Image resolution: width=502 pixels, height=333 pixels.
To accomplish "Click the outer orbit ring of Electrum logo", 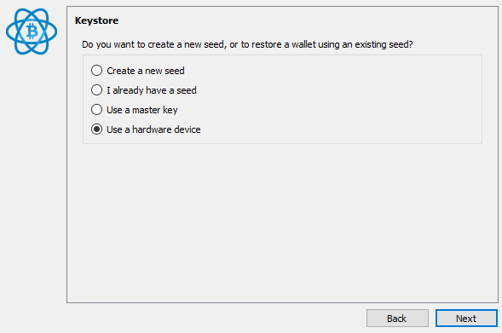I will 9,32.
